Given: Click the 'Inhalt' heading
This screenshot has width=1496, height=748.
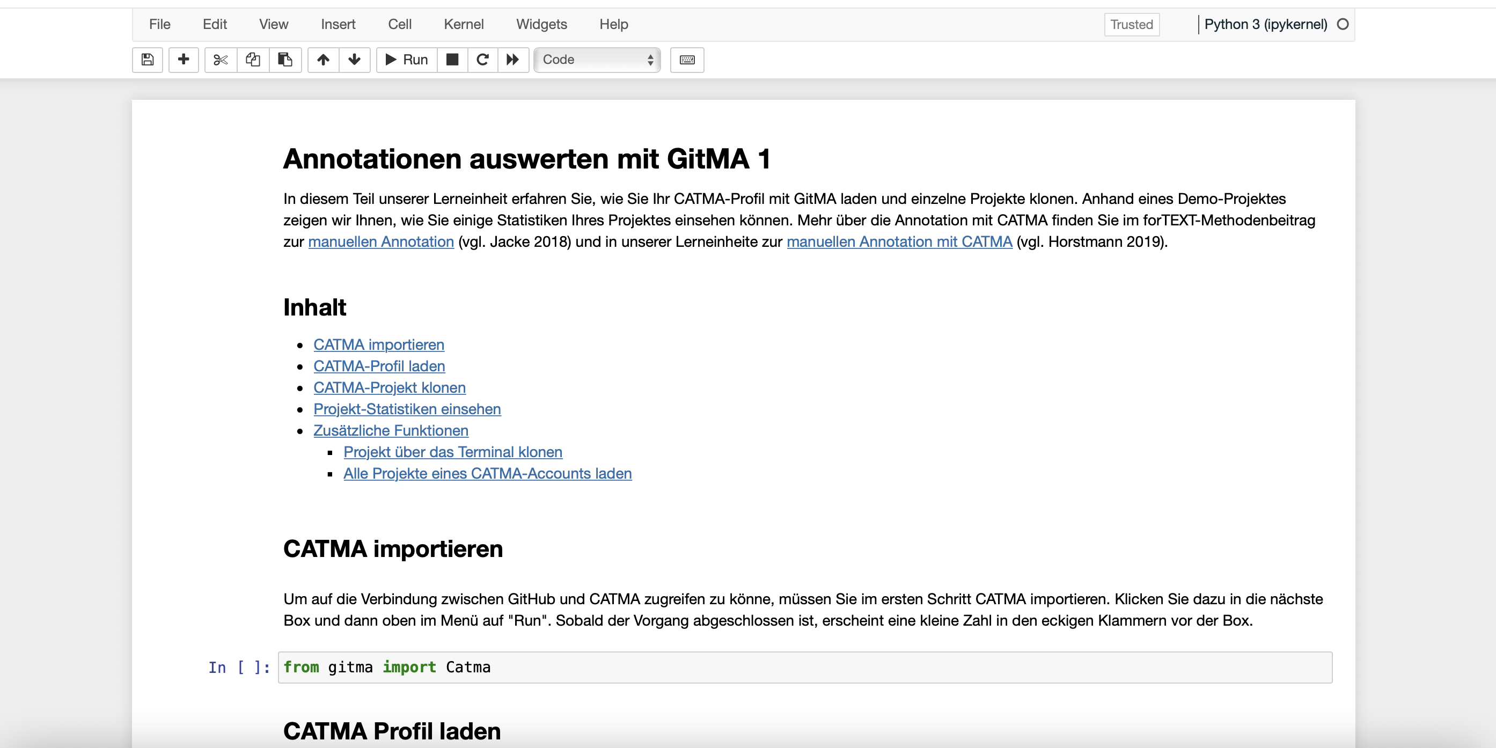Looking at the screenshot, I should (315, 307).
